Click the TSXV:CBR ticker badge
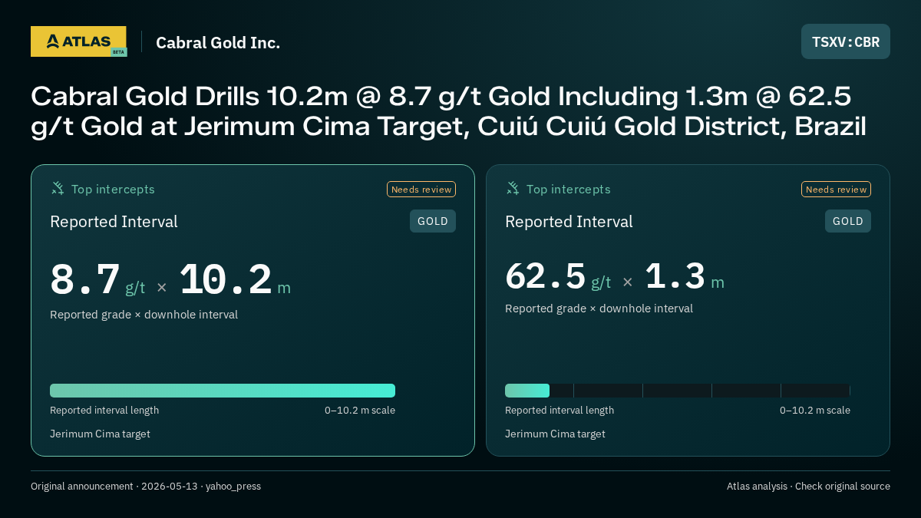This screenshot has width=921, height=518. tap(846, 41)
